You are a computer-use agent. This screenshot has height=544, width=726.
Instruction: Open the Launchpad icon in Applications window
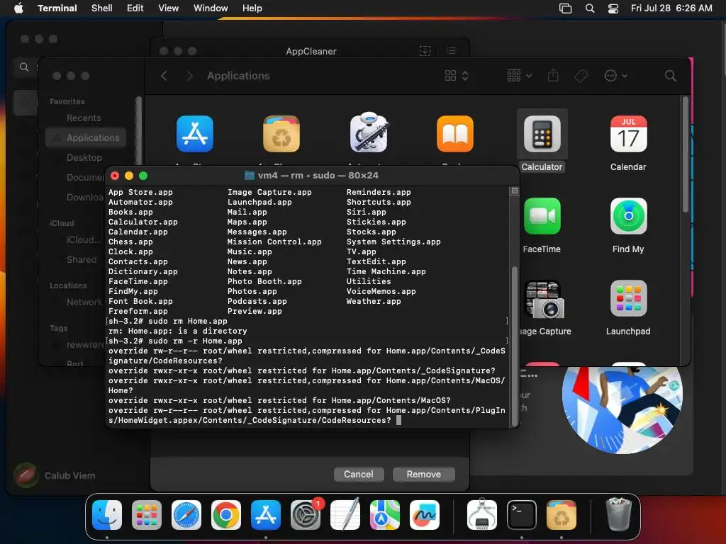[628, 298]
